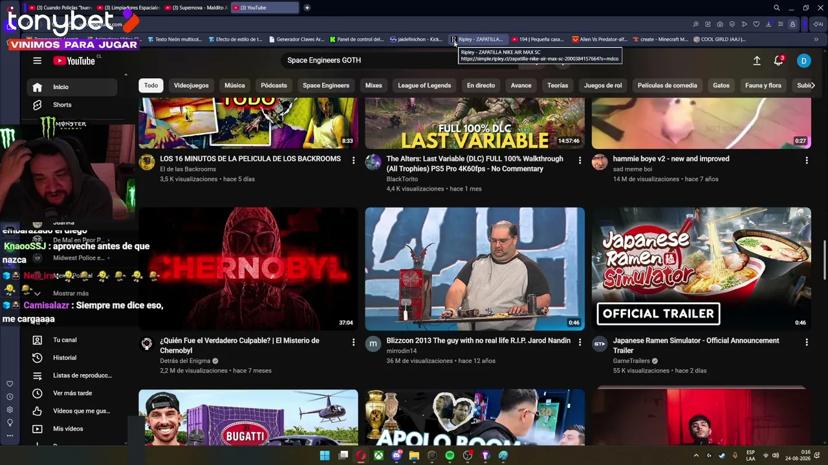828x465 pixels.
Task: Open Japanese Ramen Simulator video title
Action: 696,346
